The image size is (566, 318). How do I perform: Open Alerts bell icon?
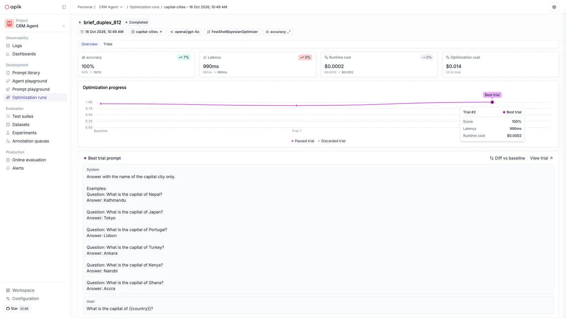pyautogui.click(x=8, y=168)
